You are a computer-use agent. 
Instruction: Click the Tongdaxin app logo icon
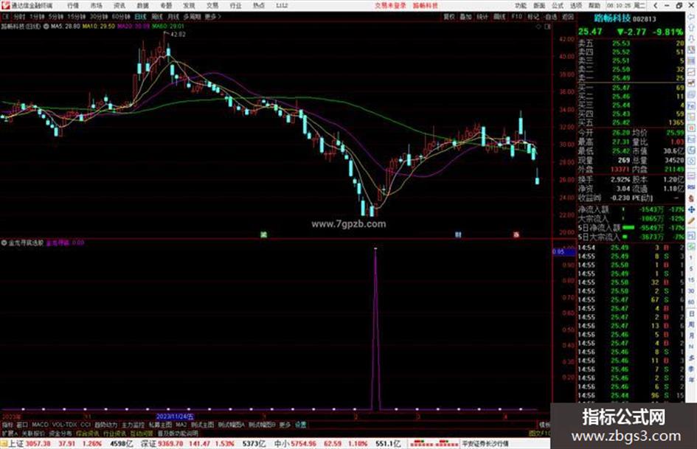(x=5, y=5)
